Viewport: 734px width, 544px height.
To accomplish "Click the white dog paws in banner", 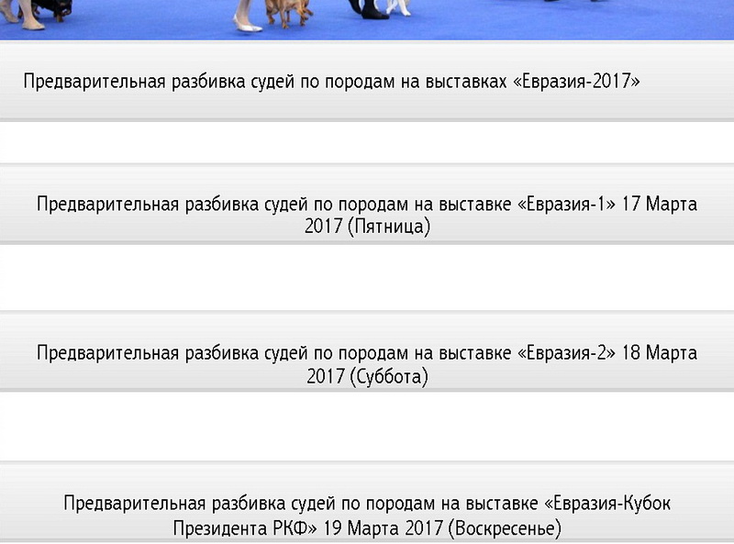I will click(398, 7).
